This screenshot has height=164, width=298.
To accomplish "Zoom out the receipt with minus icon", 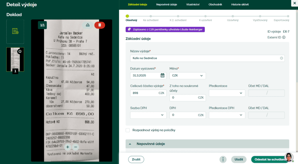I will pyautogui.click(x=75, y=147).
